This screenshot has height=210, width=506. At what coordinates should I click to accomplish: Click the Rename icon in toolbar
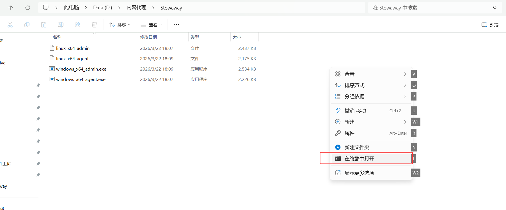tap(61, 25)
